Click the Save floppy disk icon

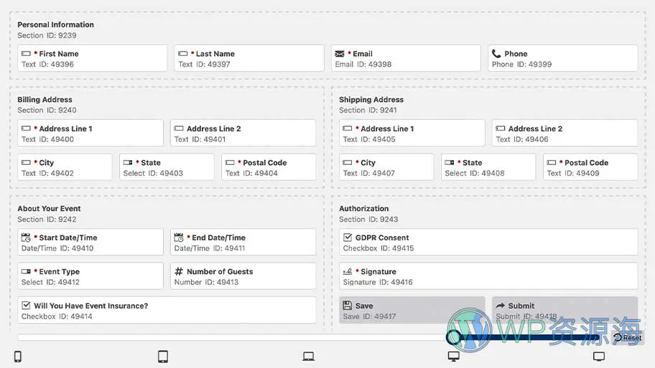tap(348, 306)
